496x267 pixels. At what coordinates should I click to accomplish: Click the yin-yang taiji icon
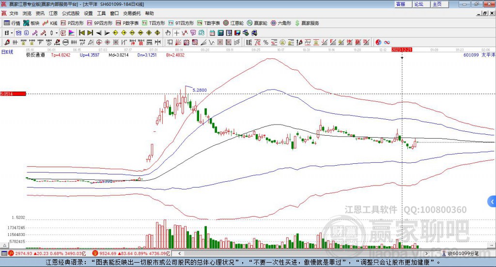coord(378,42)
